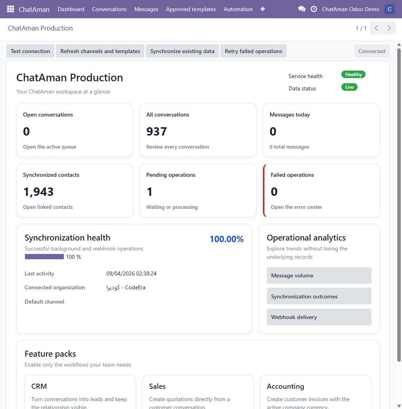Click the Healthy service badge
This screenshot has width=402, height=409.
[353, 75]
